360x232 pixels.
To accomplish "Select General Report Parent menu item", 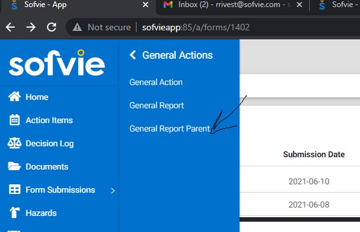I will pyautogui.click(x=169, y=129).
